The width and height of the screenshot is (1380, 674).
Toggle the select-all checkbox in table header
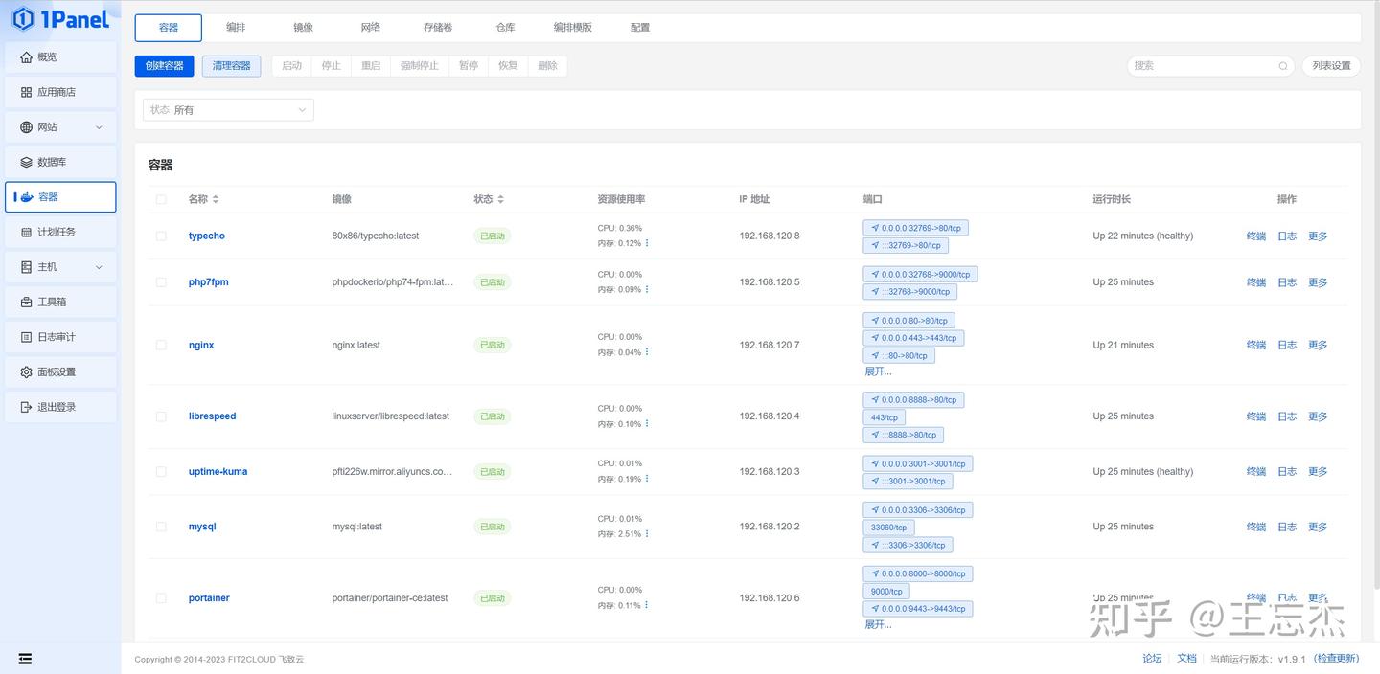tap(161, 199)
